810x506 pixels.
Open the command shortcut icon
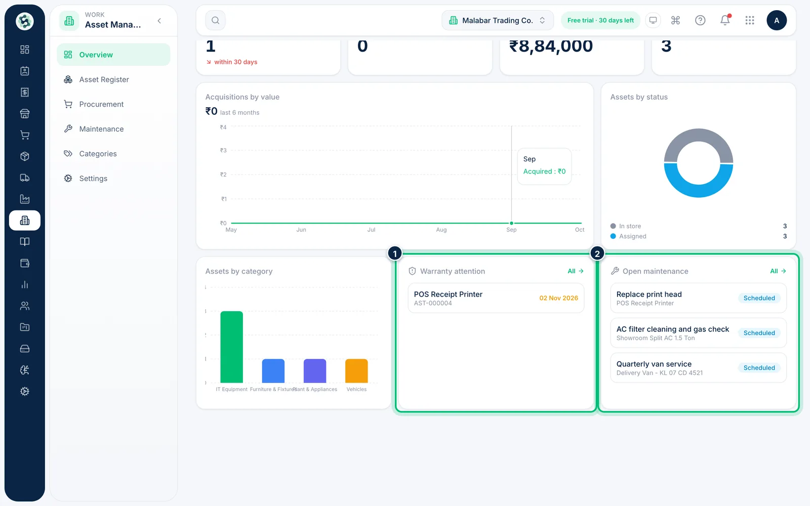click(x=675, y=20)
